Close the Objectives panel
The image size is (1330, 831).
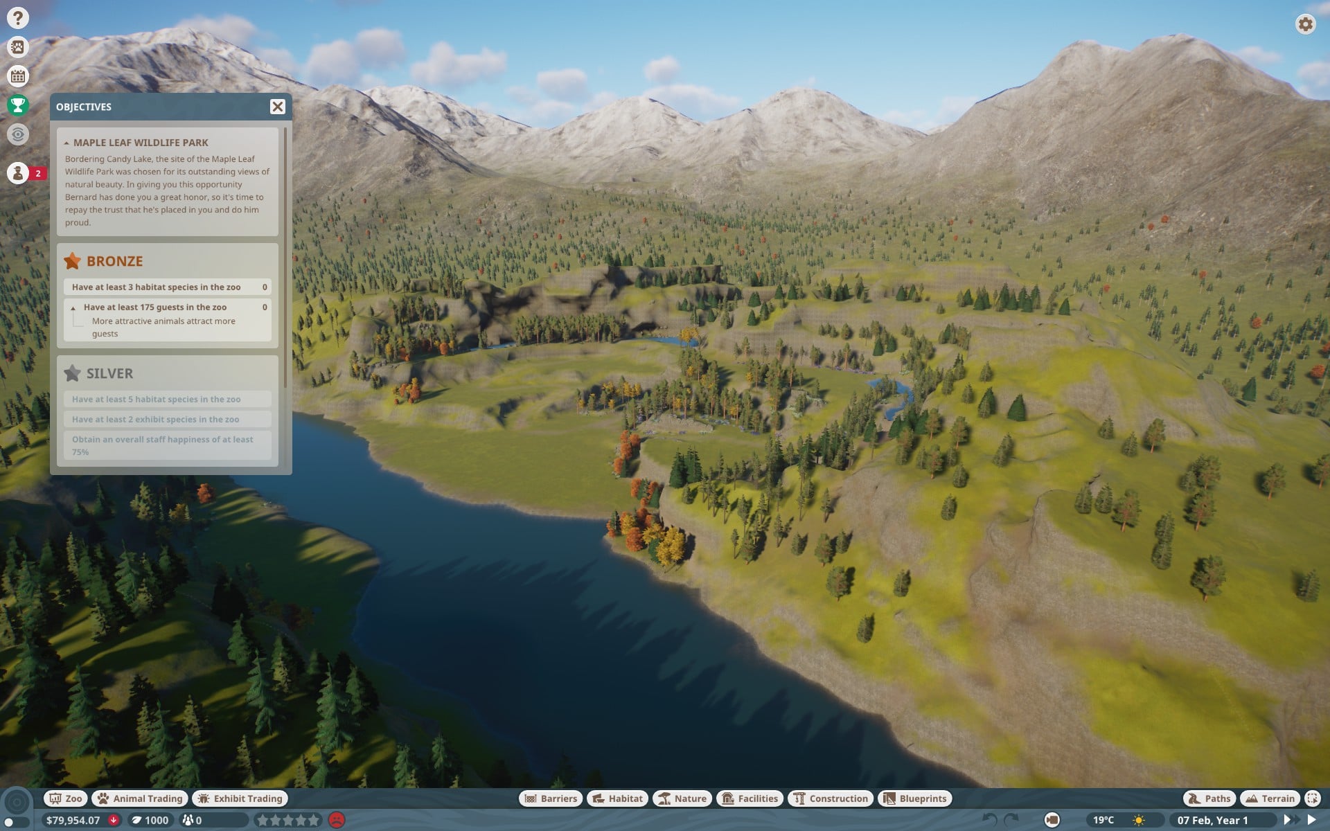[x=277, y=107]
